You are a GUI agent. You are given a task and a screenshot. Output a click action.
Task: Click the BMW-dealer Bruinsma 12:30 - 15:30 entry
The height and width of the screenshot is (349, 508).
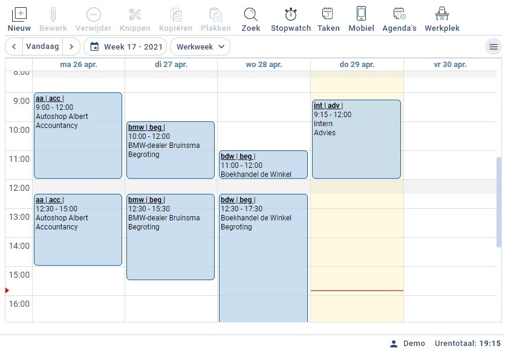tap(170, 237)
